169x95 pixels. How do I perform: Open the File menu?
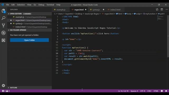pyautogui.click(x=8, y=5)
